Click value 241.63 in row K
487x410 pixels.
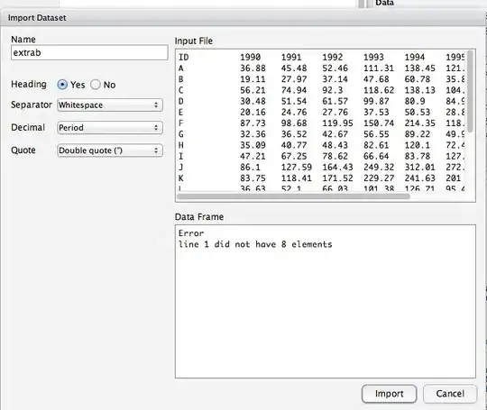click(x=419, y=178)
